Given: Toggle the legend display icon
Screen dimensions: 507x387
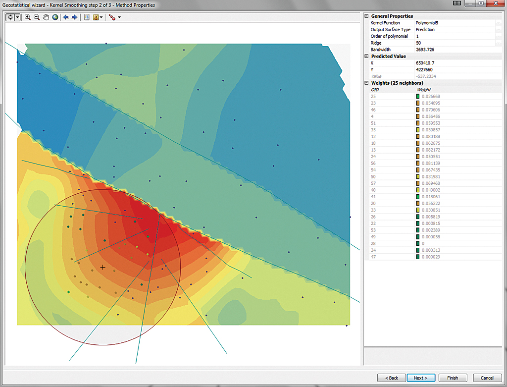Looking at the screenshot, I should point(87,17).
